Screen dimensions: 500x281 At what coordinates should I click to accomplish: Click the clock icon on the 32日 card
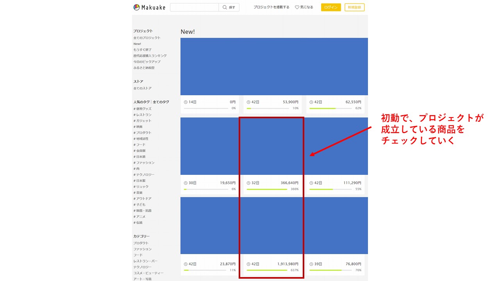click(x=248, y=183)
